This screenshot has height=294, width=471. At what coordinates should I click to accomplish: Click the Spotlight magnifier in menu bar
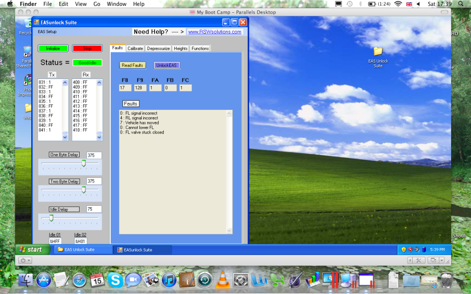pos(461,4)
